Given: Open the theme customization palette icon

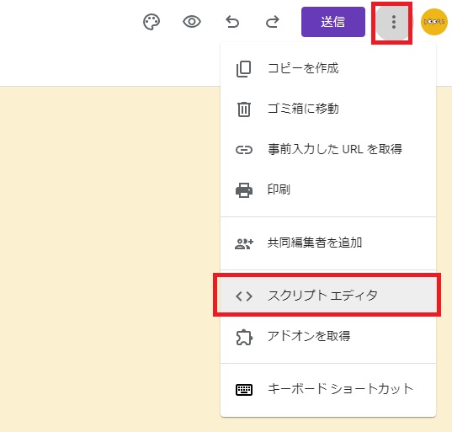Looking at the screenshot, I should pyautogui.click(x=152, y=22).
